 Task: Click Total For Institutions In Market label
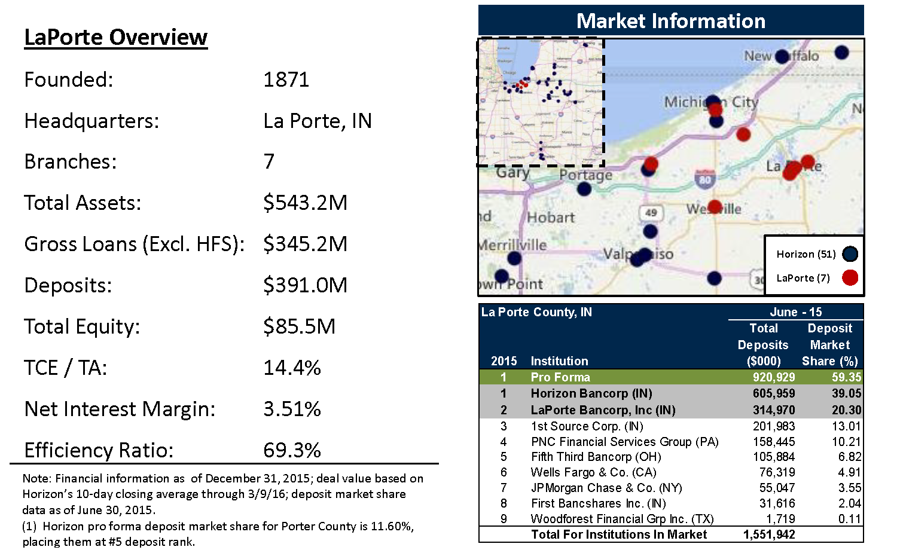[x=619, y=534]
